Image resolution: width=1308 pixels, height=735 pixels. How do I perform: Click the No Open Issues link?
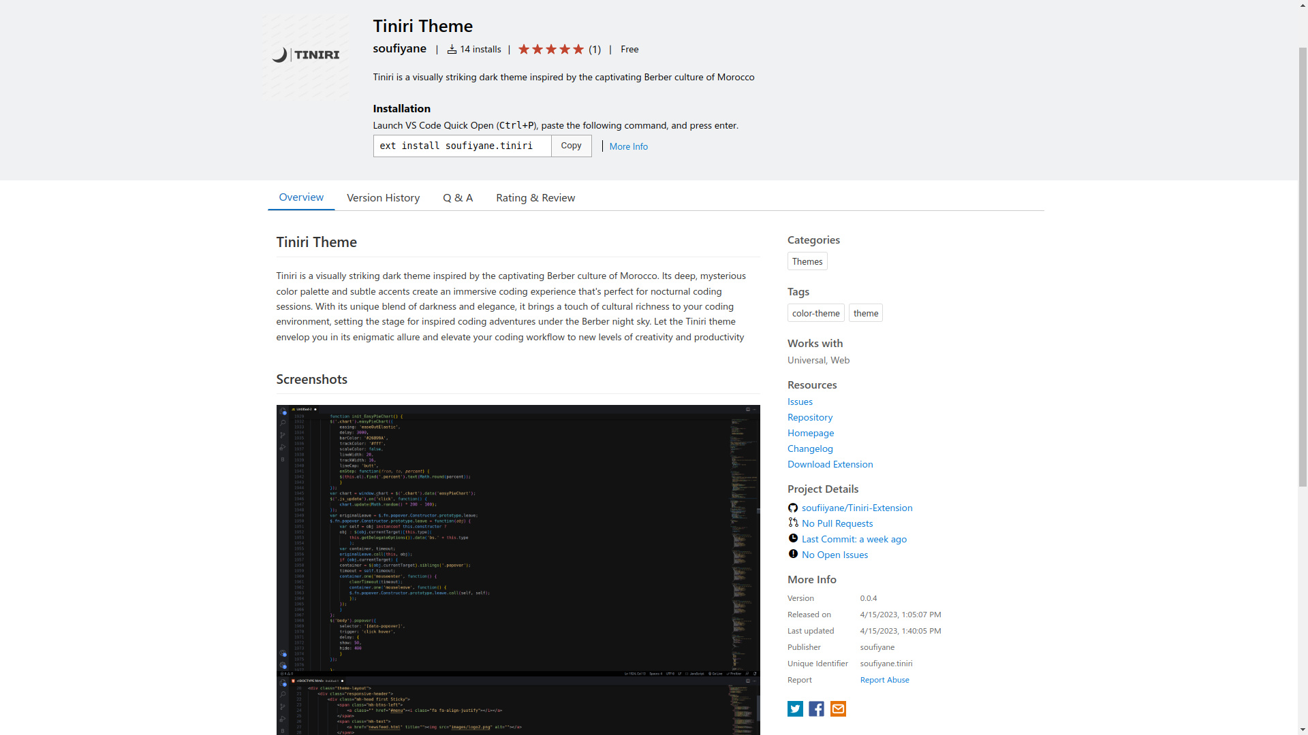(x=835, y=555)
